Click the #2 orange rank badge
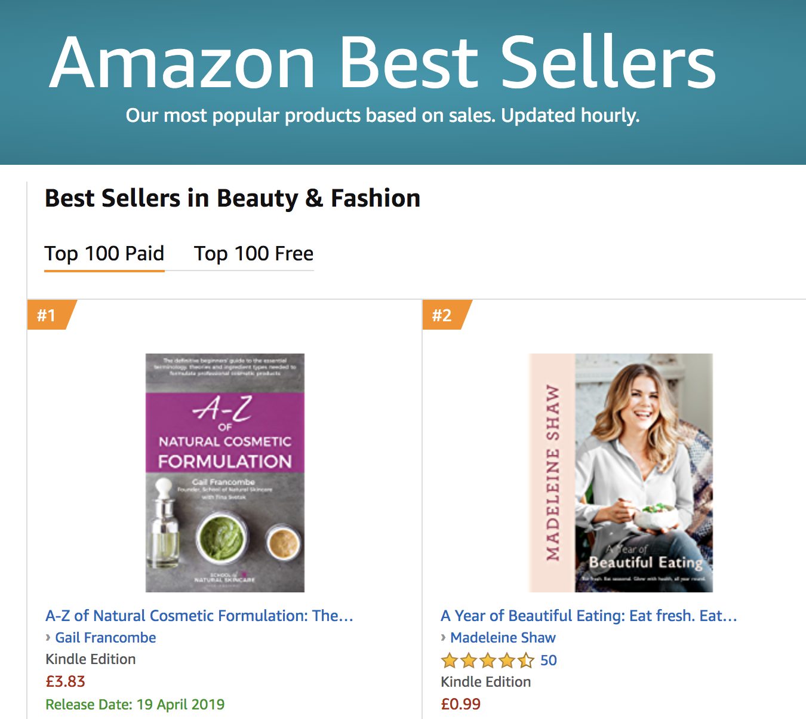 (443, 315)
